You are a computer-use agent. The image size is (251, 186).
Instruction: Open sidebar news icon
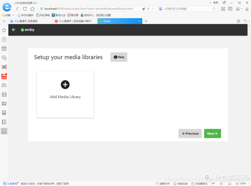[4, 48]
